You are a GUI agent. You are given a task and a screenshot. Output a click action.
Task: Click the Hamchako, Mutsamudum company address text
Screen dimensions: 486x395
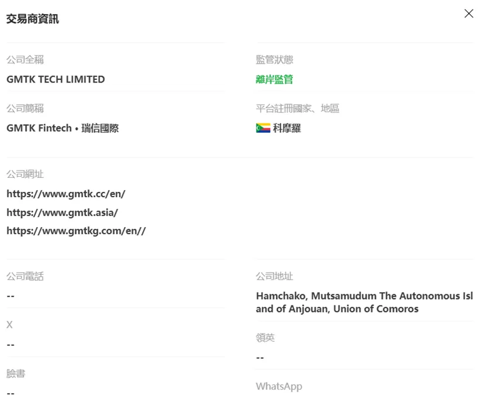[364, 303]
